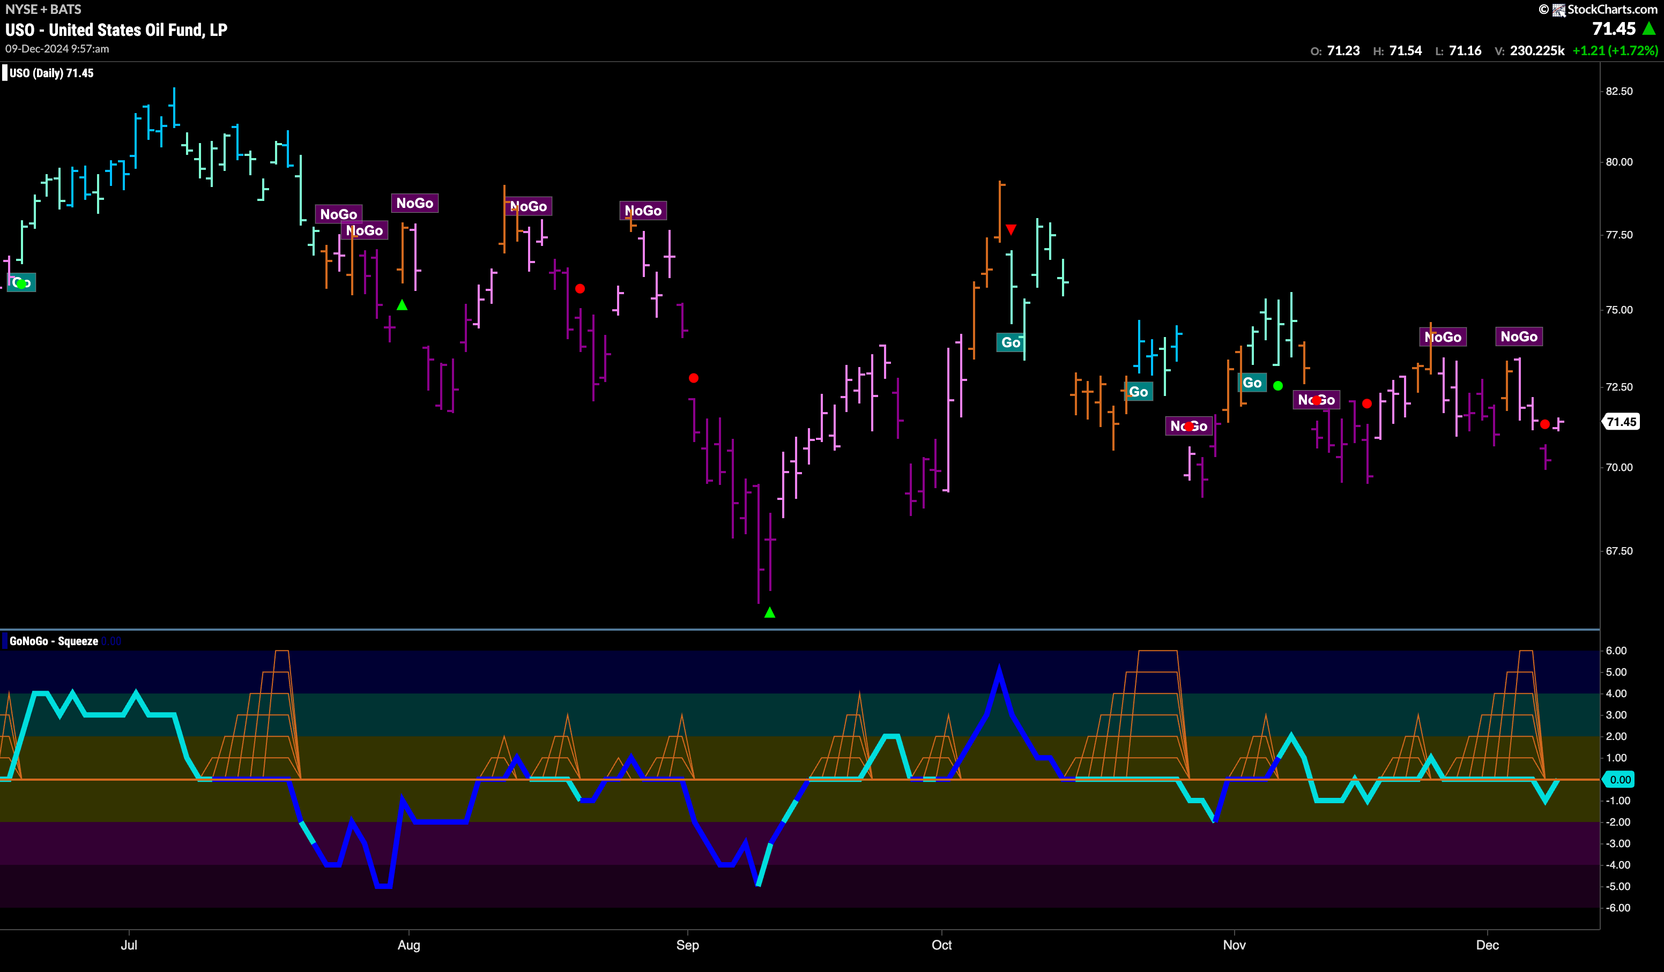Click the Sep month label
The width and height of the screenshot is (1664, 972).
(x=687, y=945)
